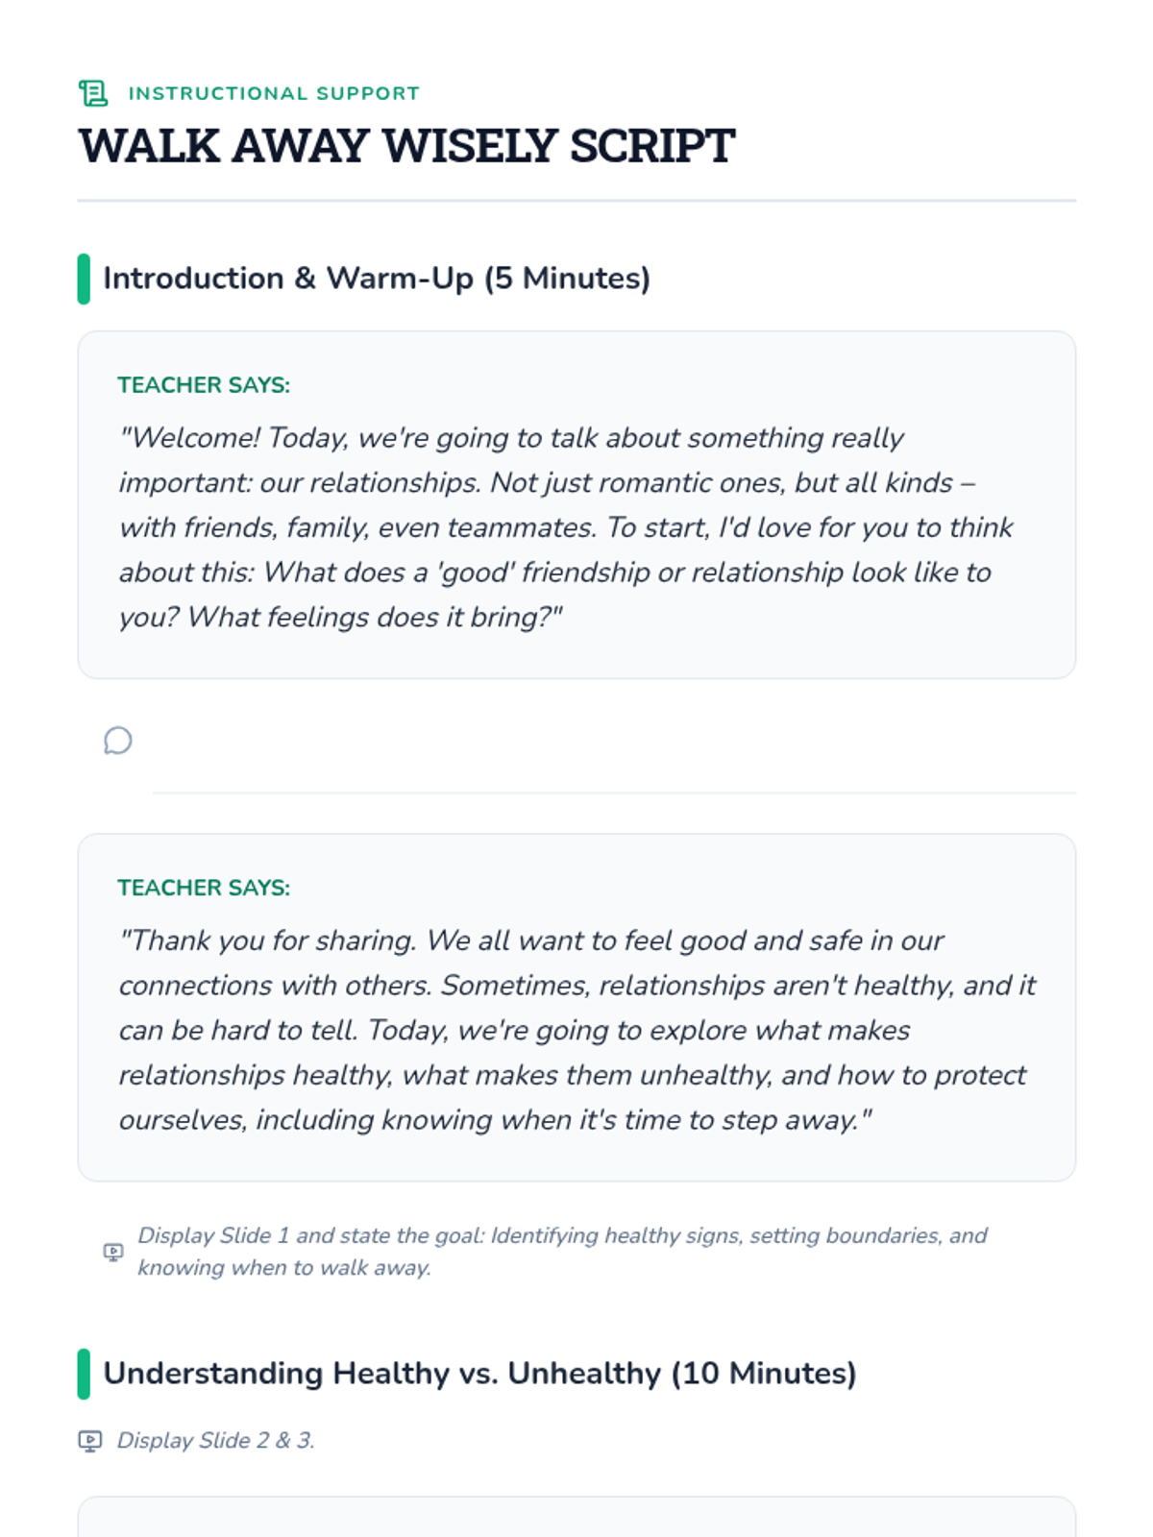Click the Display Slide 1 goal instruction text
This screenshot has width=1153, height=1537.
coord(562,1236)
